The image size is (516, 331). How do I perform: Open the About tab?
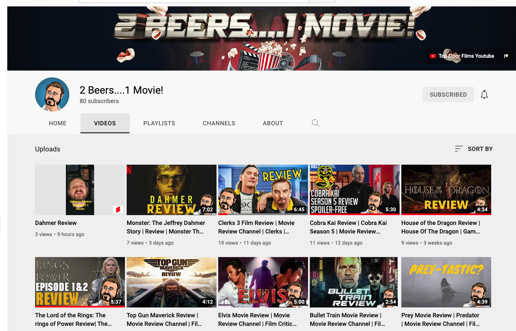coord(273,123)
